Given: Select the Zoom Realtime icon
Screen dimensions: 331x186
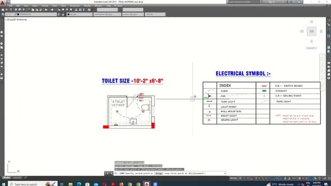Looking at the screenshot, I should click(63, 10).
